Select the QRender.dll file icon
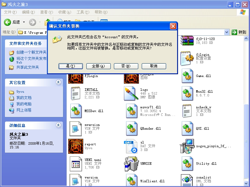Screen dimensions: 250x187 pos(131,128)
